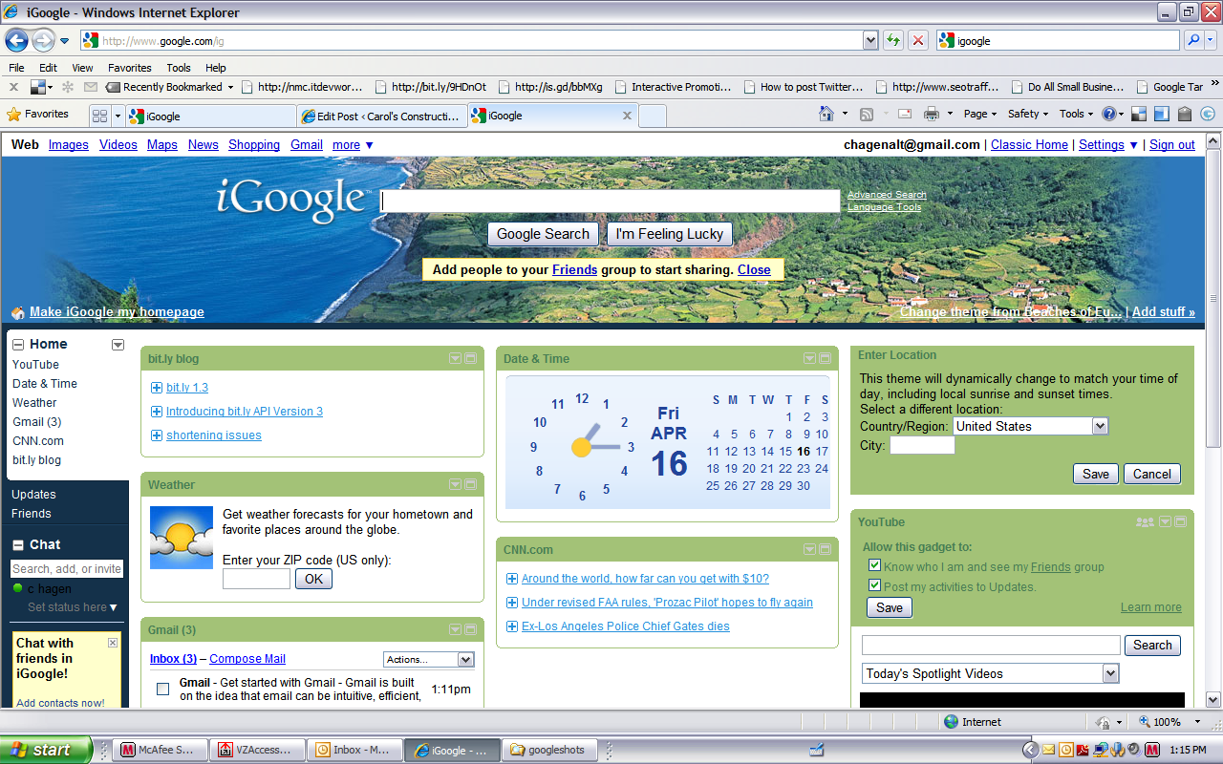1223x764 pixels.
Task: Click the Favorites star icon
Action: (14, 114)
